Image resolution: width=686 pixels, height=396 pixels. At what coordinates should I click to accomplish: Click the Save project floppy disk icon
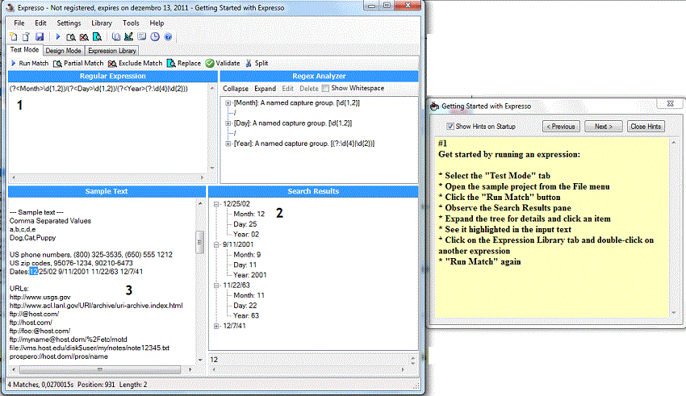point(39,37)
